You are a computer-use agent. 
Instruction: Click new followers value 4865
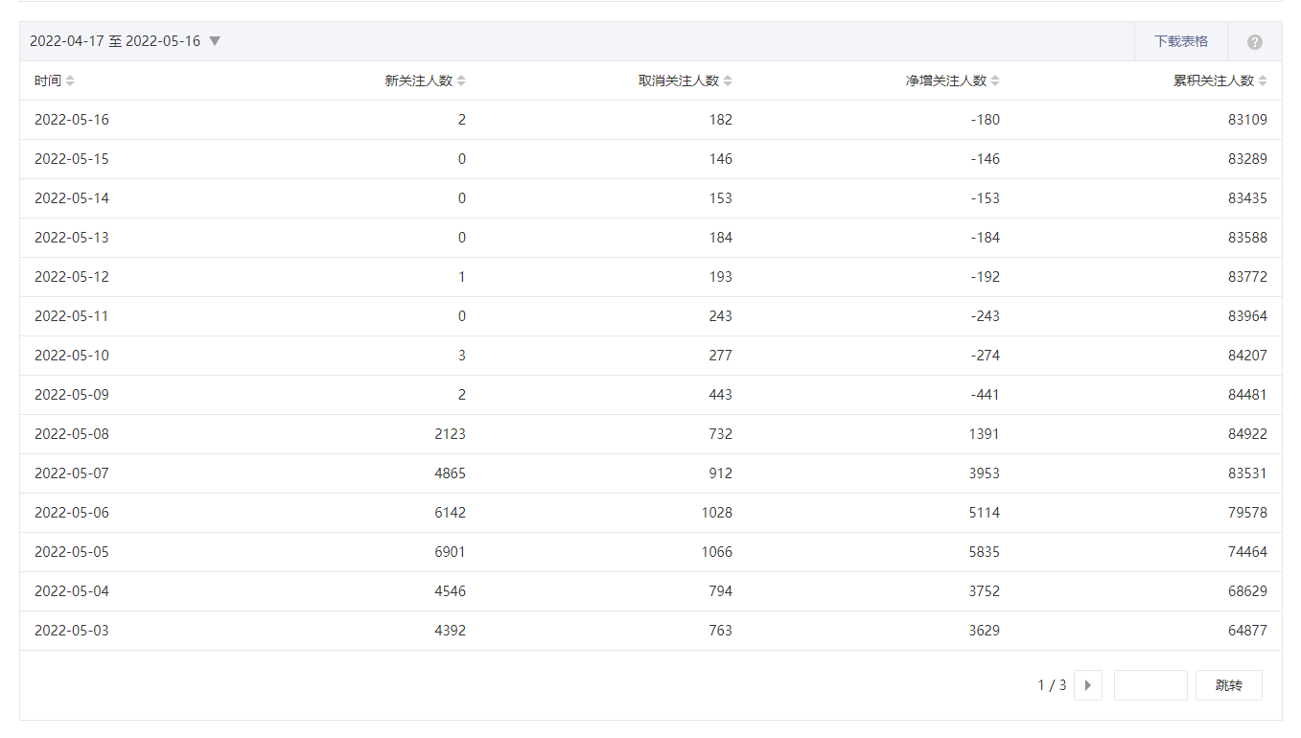(x=451, y=473)
